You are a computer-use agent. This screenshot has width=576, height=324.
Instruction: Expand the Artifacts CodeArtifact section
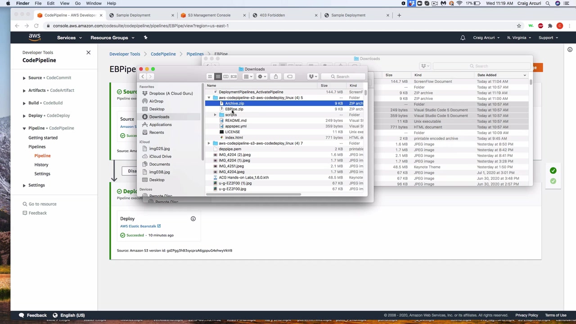24,90
